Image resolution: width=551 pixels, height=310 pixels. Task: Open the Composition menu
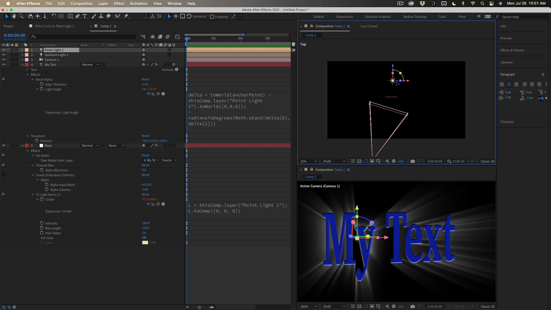(x=82, y=3)
